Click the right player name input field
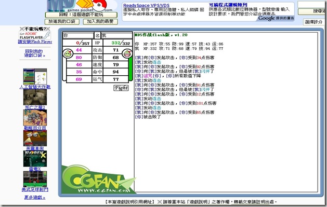Image resolution: width=327 pixels, height=207 pixels. pyautogui.click(x=116, y=35)
